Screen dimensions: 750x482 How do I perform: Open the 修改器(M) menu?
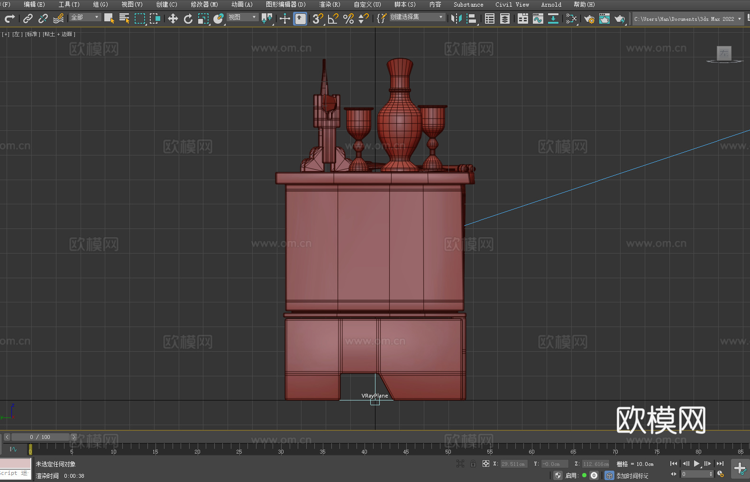204,4
